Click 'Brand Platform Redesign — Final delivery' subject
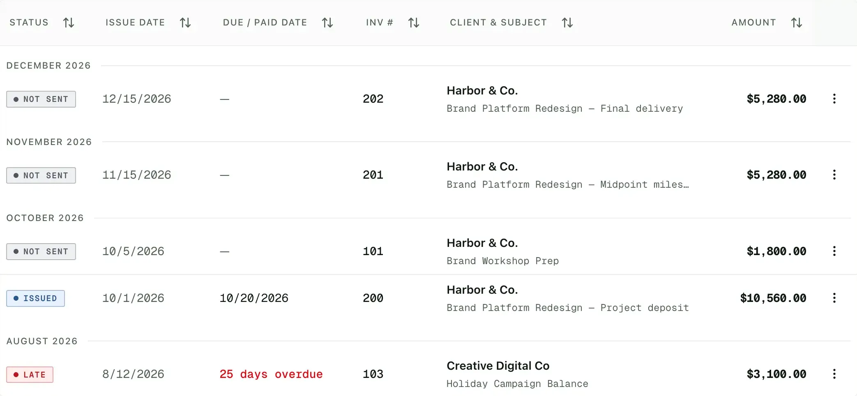Image resolution: width=857 pixels, height=396 pixels. pos(565,108)
